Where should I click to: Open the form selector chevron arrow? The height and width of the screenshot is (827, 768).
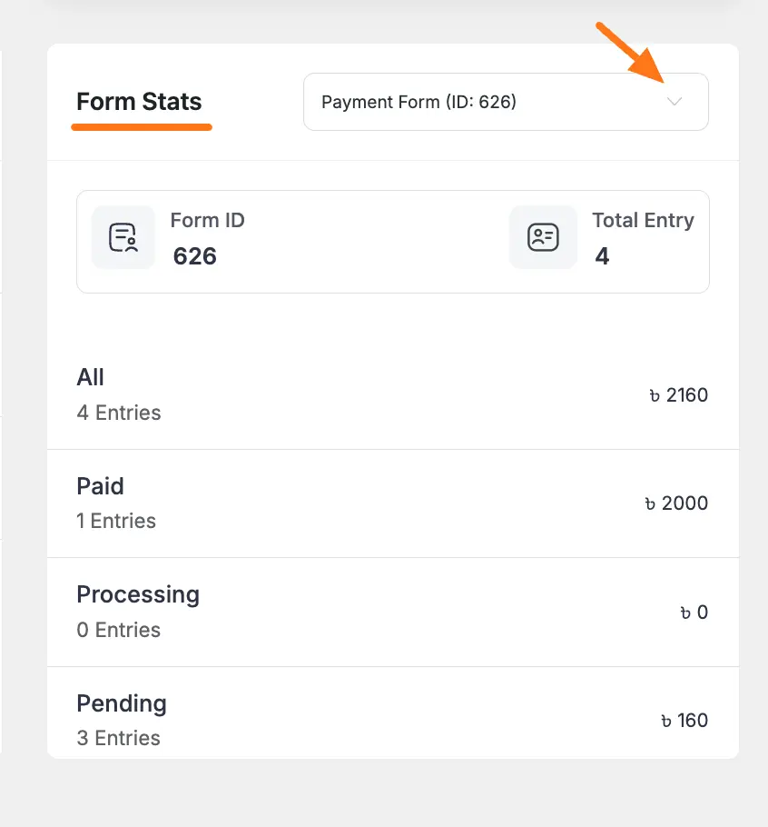[x=674, y=102]
